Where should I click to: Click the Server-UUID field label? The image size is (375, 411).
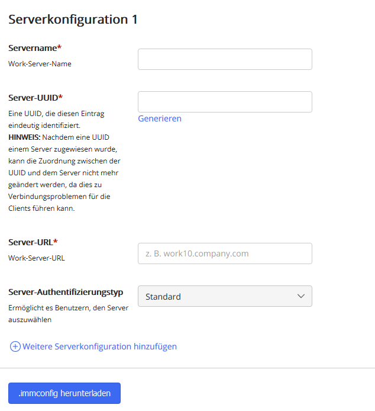coord(33,97)
